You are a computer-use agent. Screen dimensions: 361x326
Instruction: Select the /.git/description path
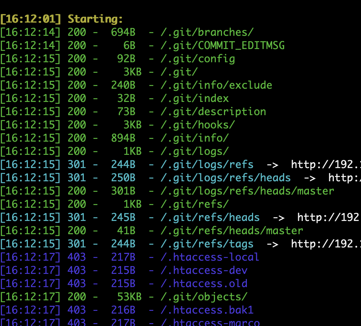pos(213,112)
